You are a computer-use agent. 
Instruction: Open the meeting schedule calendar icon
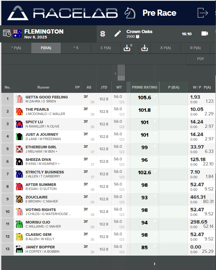[x=7, y=33]
